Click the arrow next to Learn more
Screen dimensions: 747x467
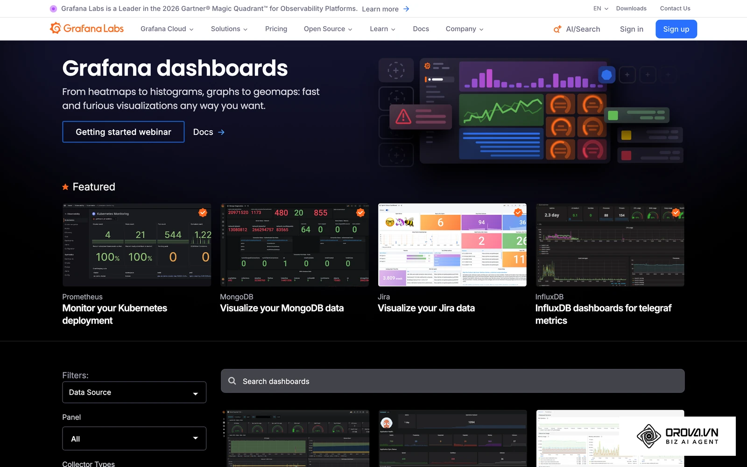(x=406, y=9)
